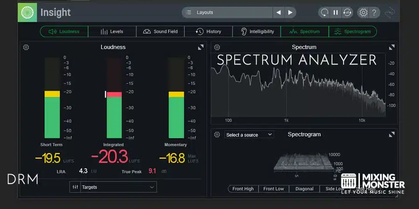419x209 pixels.
Task: Open the Select a source dropdown
Action: (x=249, y=135)
